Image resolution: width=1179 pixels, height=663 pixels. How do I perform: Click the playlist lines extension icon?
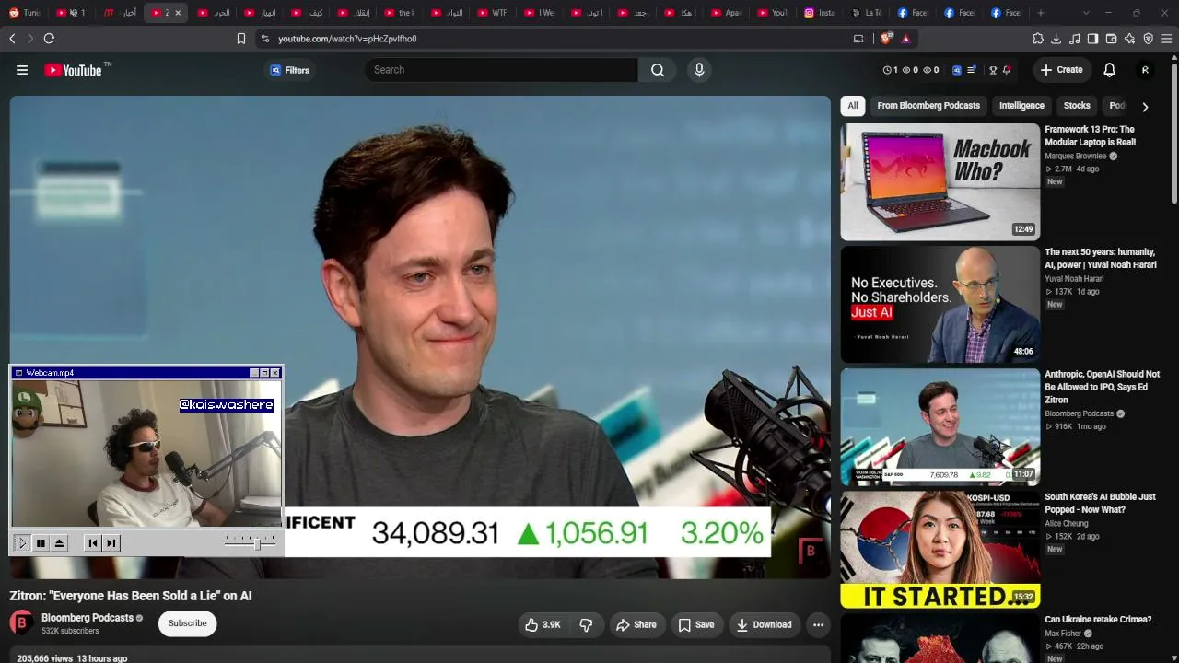(x=971, y=70)
